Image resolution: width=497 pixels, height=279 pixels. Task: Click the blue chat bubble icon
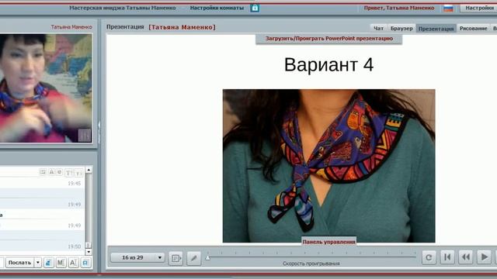tap(85, 263)
